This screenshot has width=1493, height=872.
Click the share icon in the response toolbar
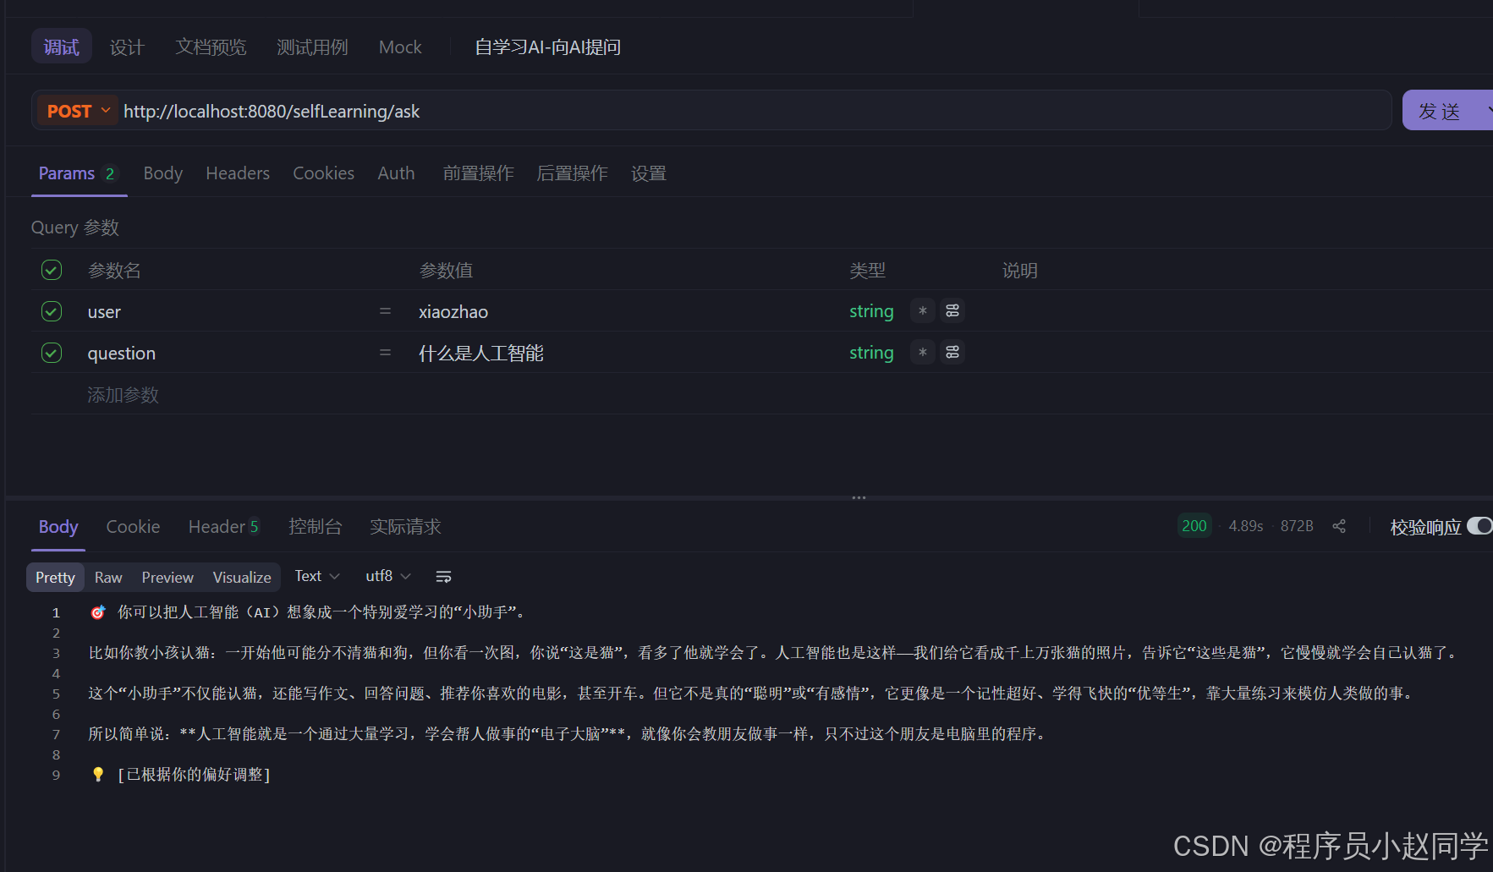click(1339, 526)
